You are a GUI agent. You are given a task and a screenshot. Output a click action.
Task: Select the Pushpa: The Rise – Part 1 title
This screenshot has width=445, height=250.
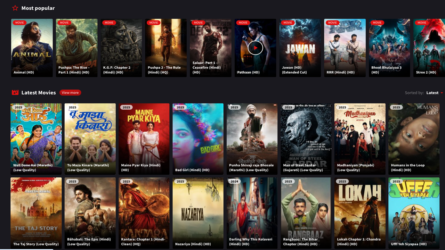74,70
